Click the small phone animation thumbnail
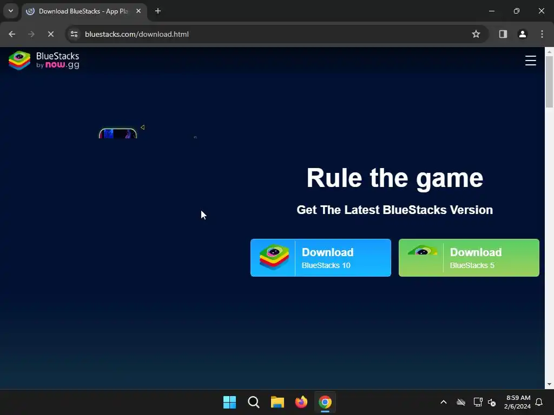Viewport: 554px width, 415px height. pos(117,133)
